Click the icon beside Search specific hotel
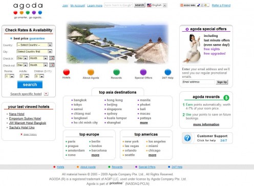The height and width of the screenshot is (186, 254). click(x=46, y=94)
